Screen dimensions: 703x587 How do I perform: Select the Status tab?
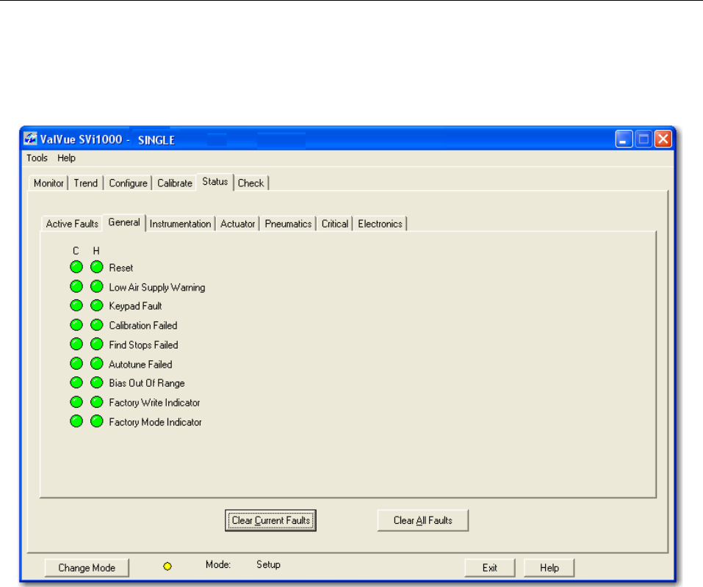[215, 182]
